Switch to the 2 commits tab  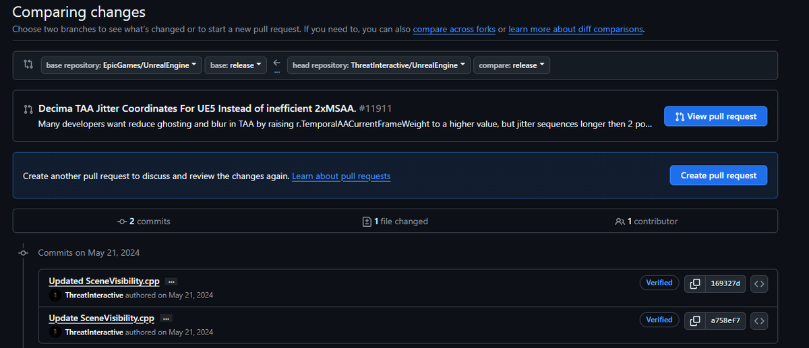(x=144, y=221)
